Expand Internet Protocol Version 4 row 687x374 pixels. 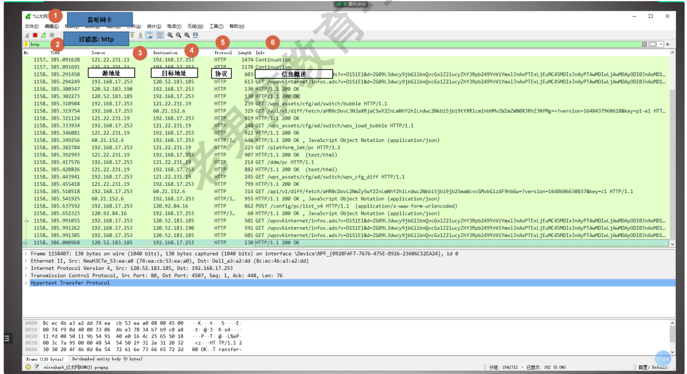click(x=26, y=268)
